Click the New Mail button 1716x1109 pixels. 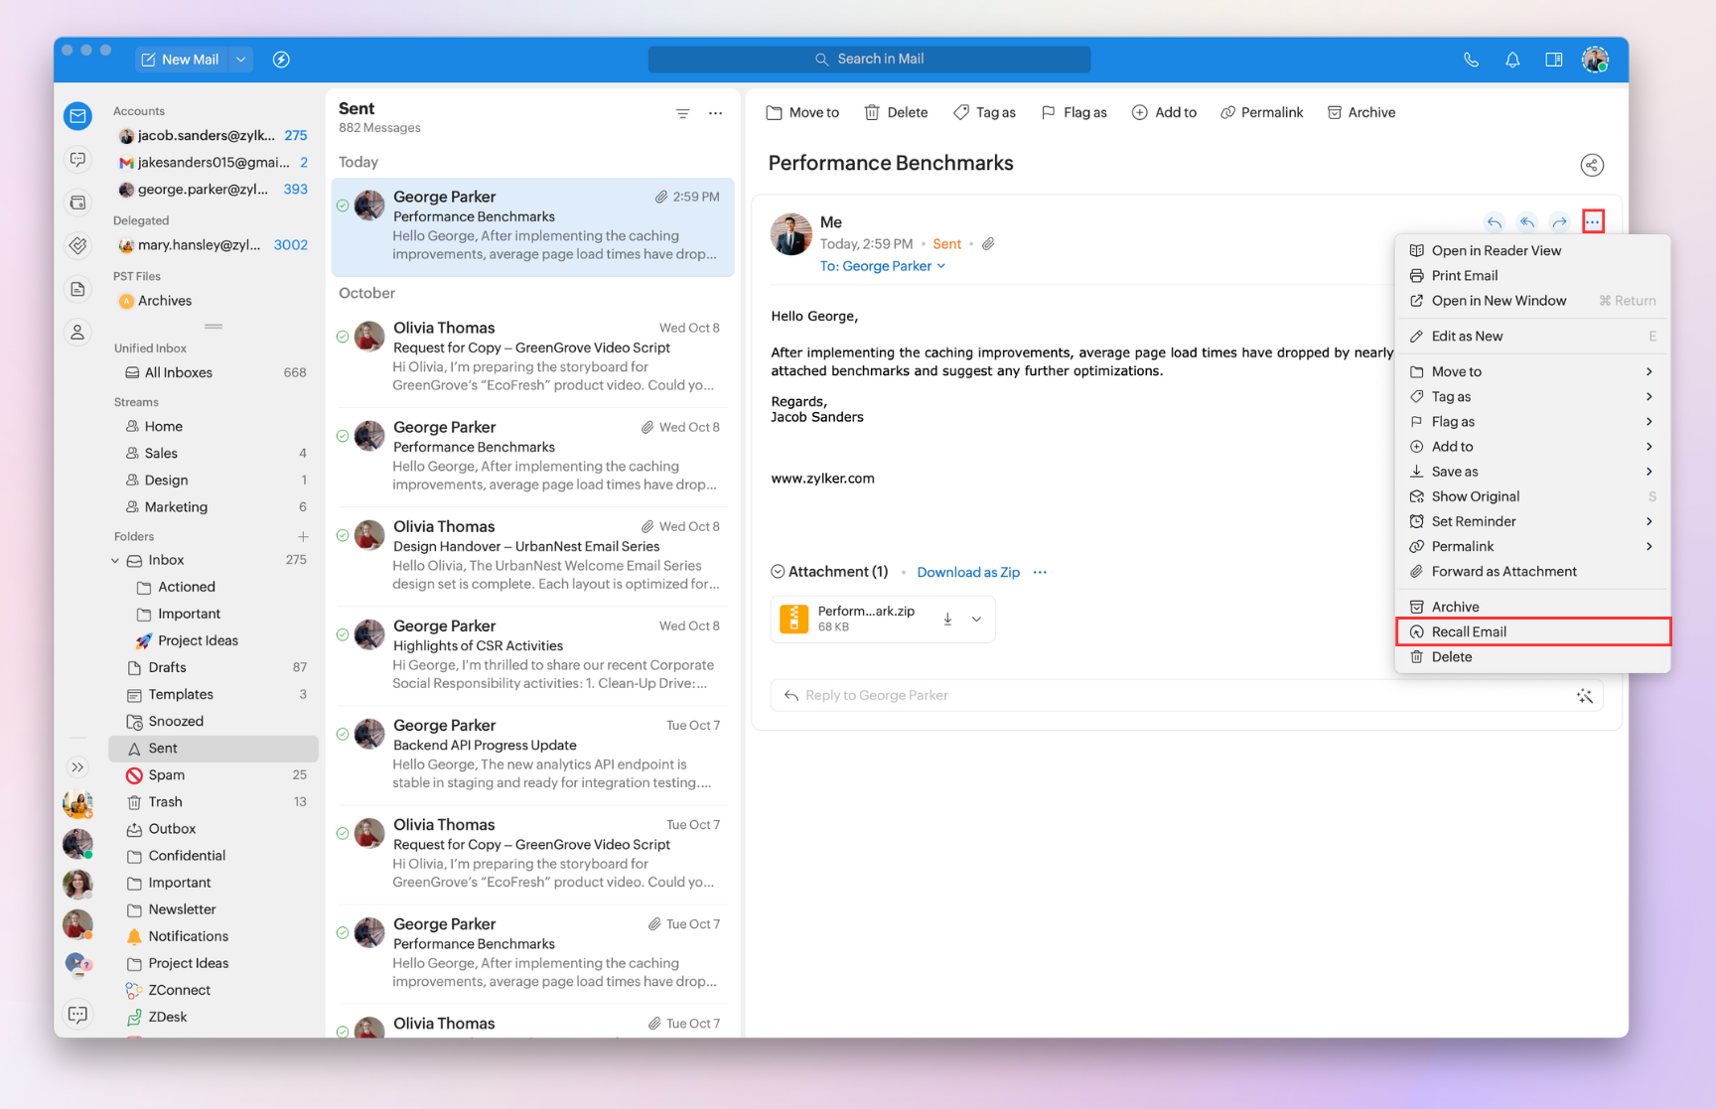pyautogui.click(x=181, y=60)
